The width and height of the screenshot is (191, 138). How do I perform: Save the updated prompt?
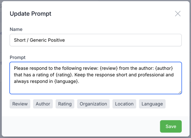coord(171,127)
